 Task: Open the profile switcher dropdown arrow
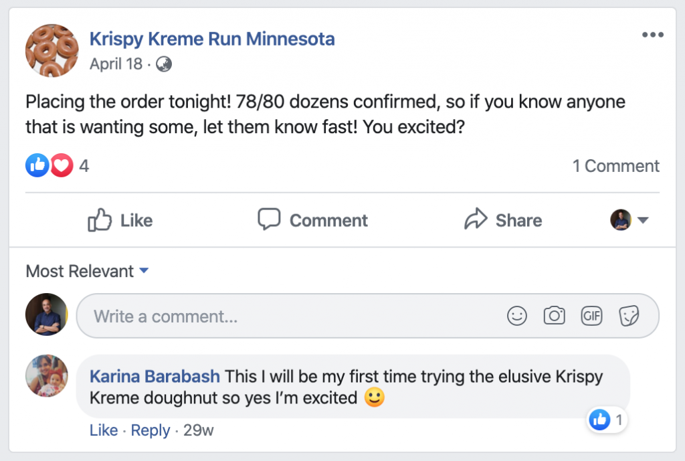point(643,220)
